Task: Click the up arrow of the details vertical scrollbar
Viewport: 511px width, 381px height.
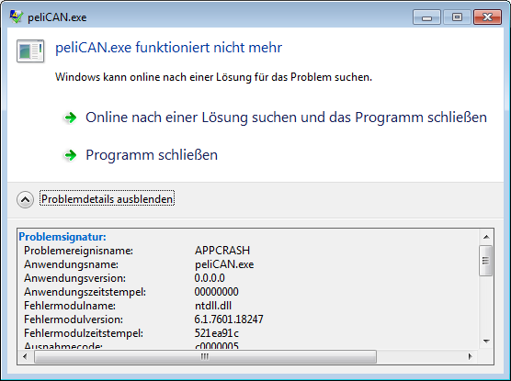Action: point(486,237)
